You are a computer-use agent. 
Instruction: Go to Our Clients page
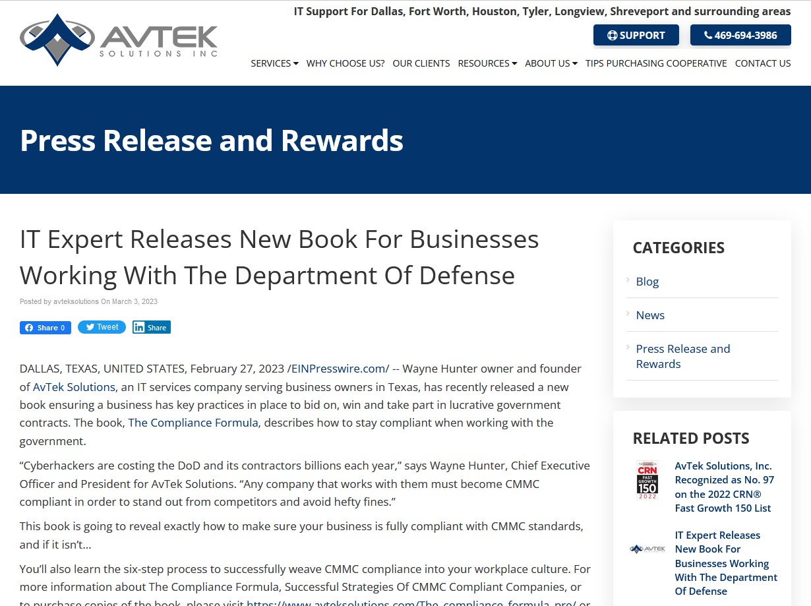(421, 63)
